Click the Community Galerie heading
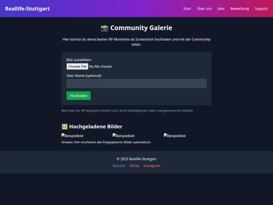This screenshot has width=273, height=205. pyautogui.click(x=136, y=28)
